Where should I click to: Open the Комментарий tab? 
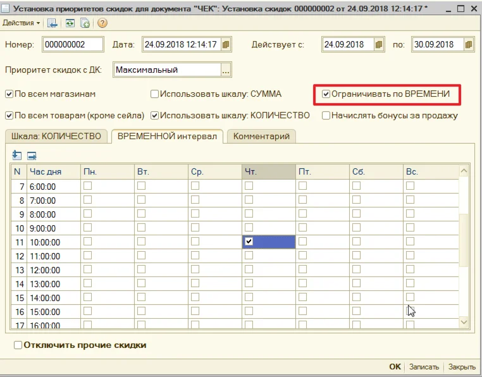coord(261,137)
